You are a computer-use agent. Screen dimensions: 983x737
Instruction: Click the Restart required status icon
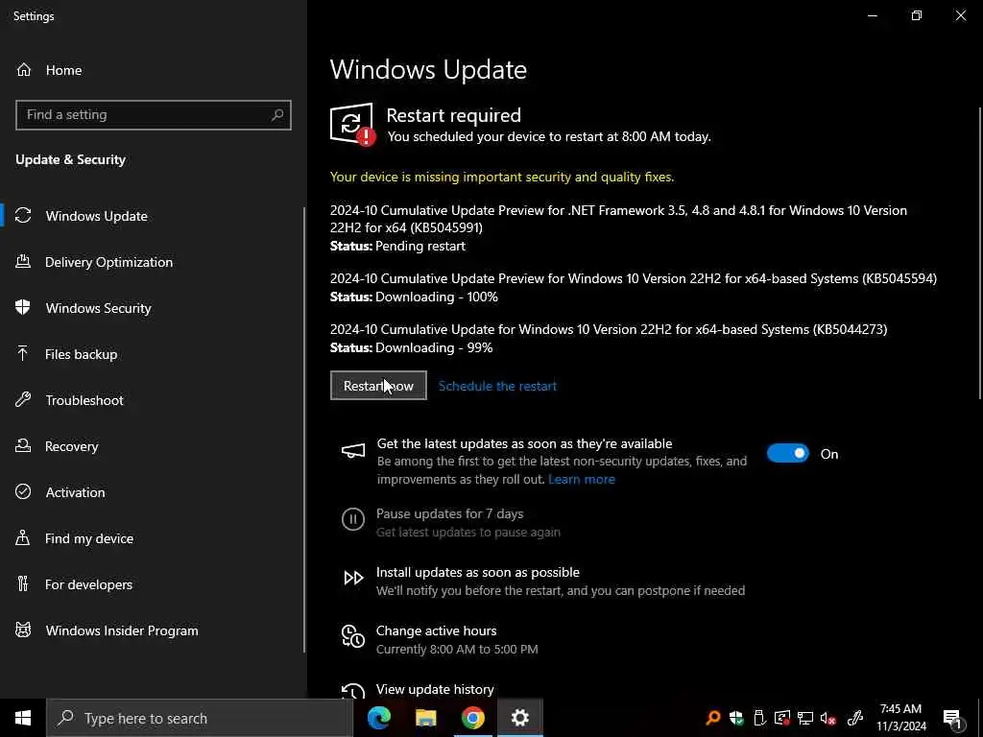point(352,124)
